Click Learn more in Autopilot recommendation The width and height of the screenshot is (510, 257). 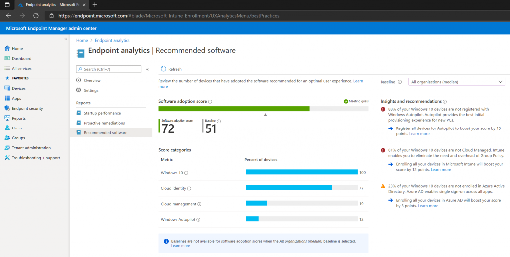point(419,134)
